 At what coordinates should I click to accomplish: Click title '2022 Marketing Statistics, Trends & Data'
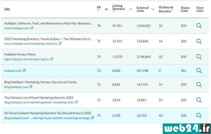click(x=48, y=39)
